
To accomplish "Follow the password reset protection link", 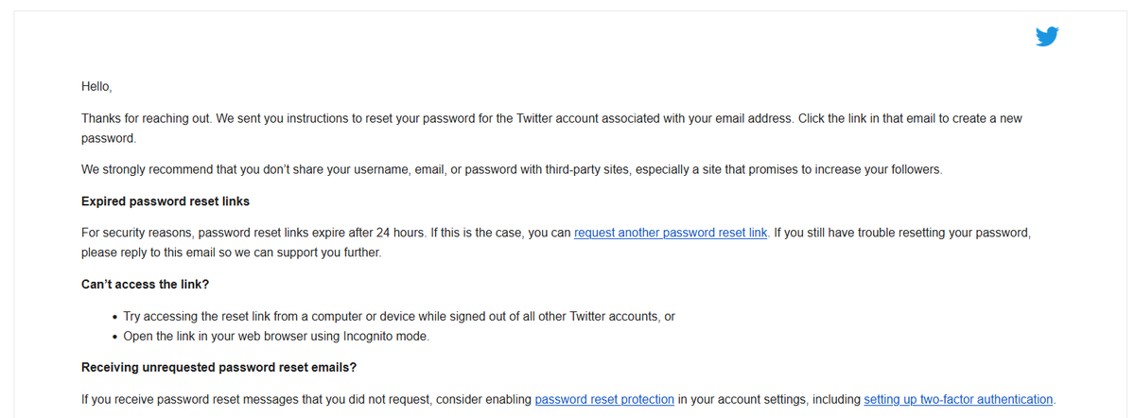I will [x=604, y=399].
